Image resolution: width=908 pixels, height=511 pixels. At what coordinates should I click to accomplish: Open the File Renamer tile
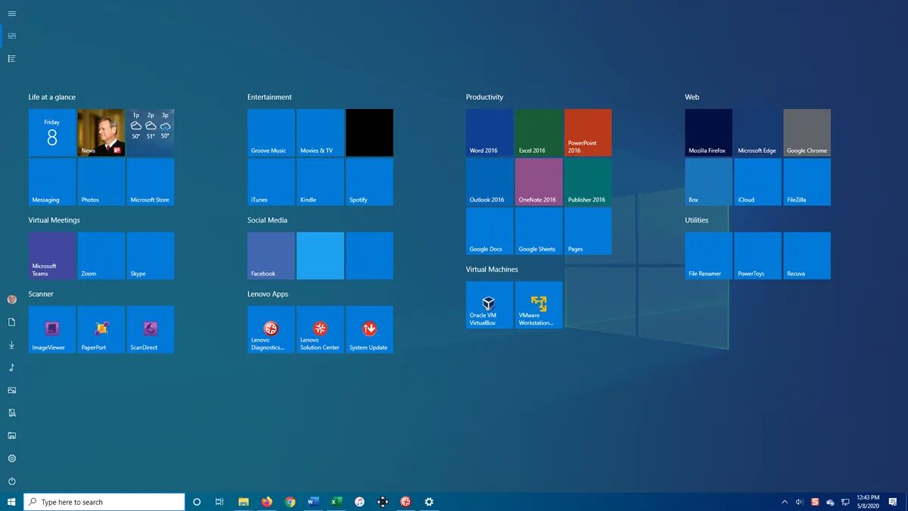click(708, 256)
